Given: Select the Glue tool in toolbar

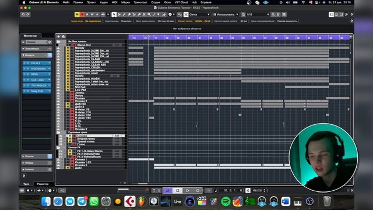Looking at the screenshot, I should coord(139,15).
